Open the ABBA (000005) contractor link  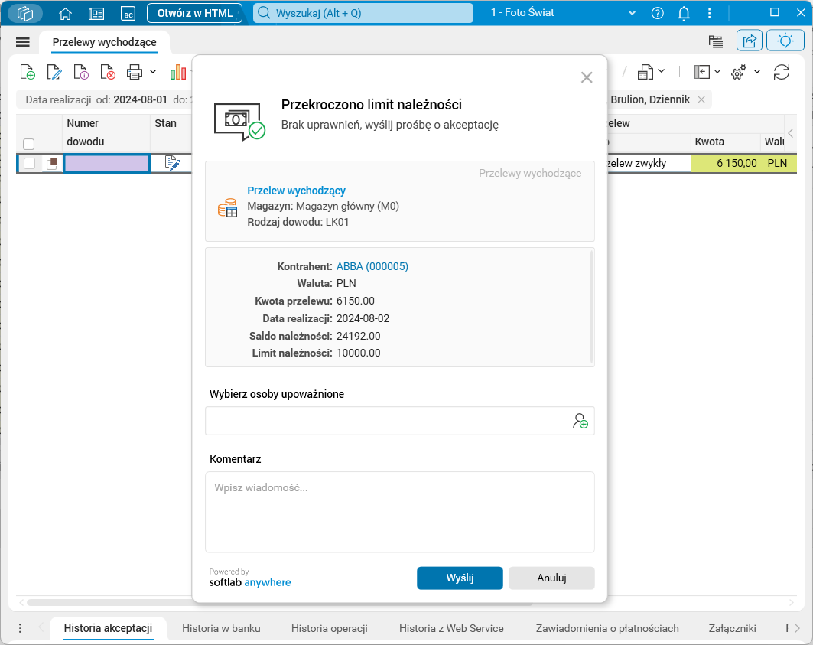(x=372, y=266)
